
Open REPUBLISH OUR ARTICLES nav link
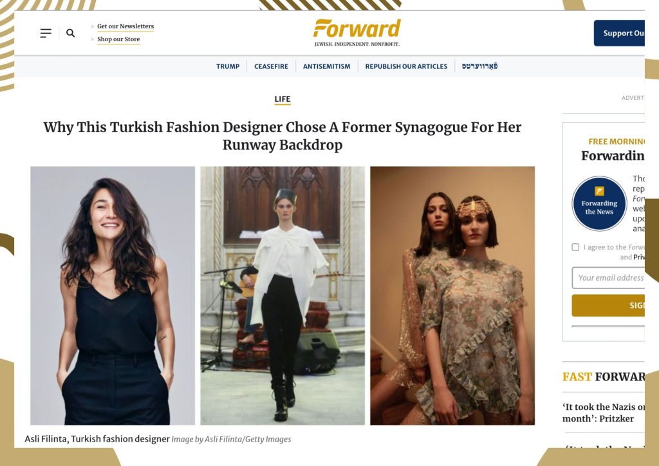(x=406, y=66)
